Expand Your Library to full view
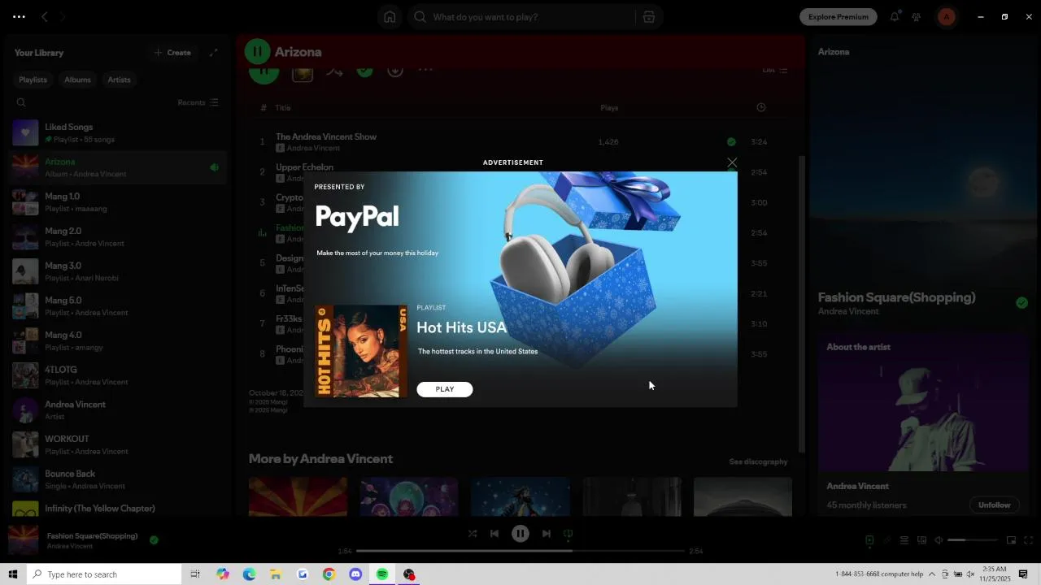1041x585 pixels. click(x=214, y=53)
